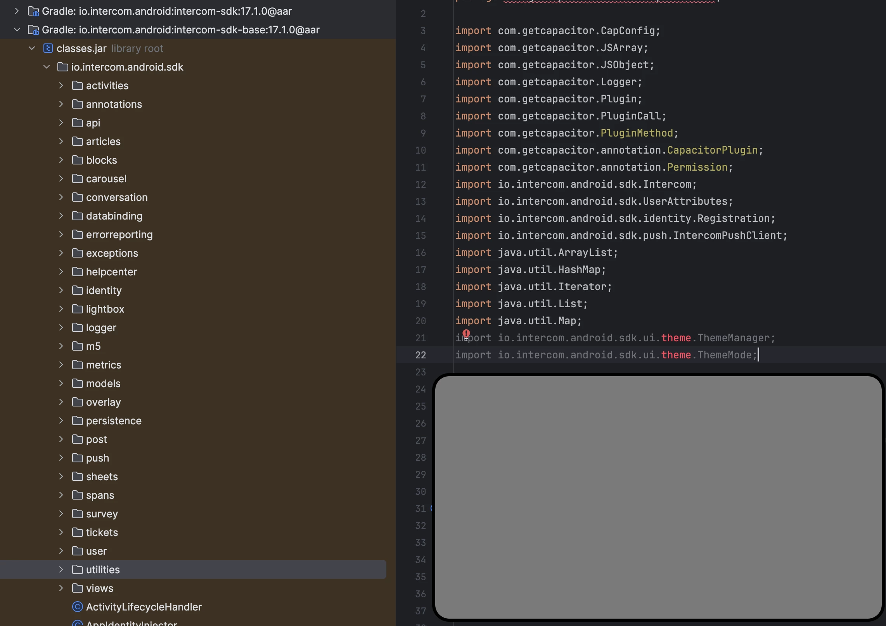
Task: Click 'Registration' in the line 14 import
Action: (734, 218)
